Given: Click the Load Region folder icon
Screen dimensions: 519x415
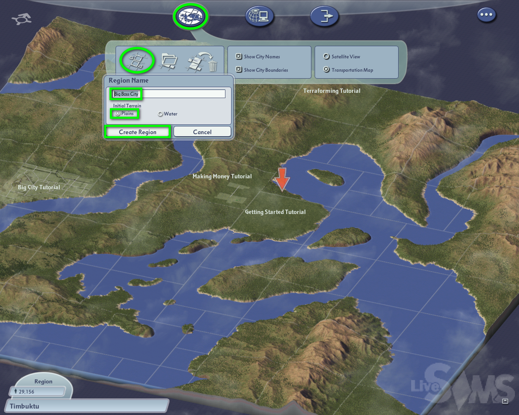Looking at the screenshot, I should click(169, 61).
